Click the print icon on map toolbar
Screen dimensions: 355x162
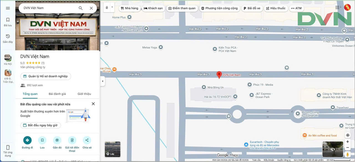point(107,8)
